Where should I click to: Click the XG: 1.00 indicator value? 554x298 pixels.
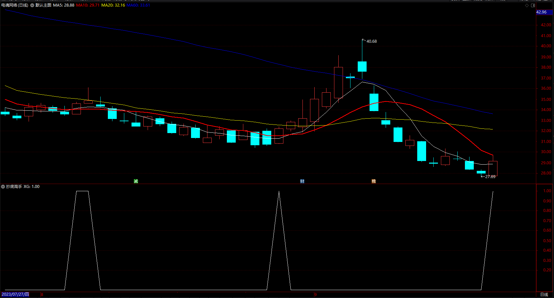coord(32,187)
